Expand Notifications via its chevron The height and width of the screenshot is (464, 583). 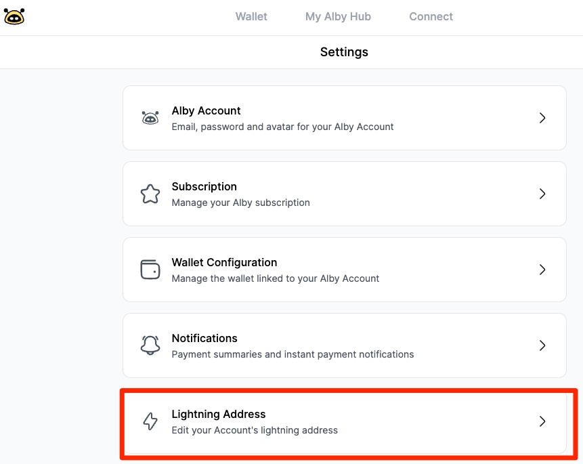(542, 345)
